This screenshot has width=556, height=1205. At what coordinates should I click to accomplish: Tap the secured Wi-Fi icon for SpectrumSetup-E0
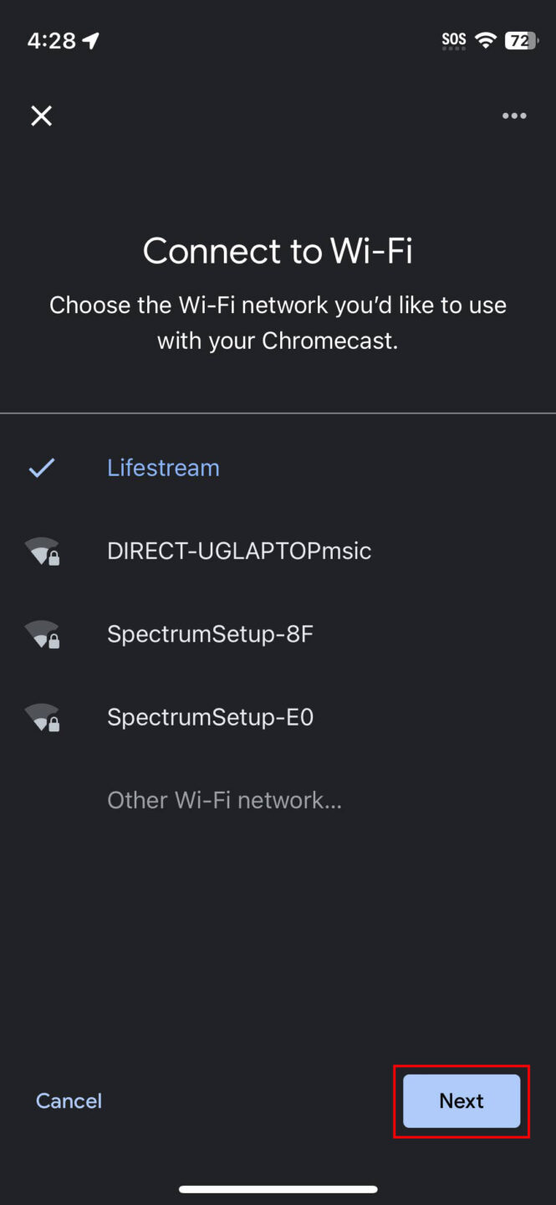pyautogui.click(x=42, y=717)
